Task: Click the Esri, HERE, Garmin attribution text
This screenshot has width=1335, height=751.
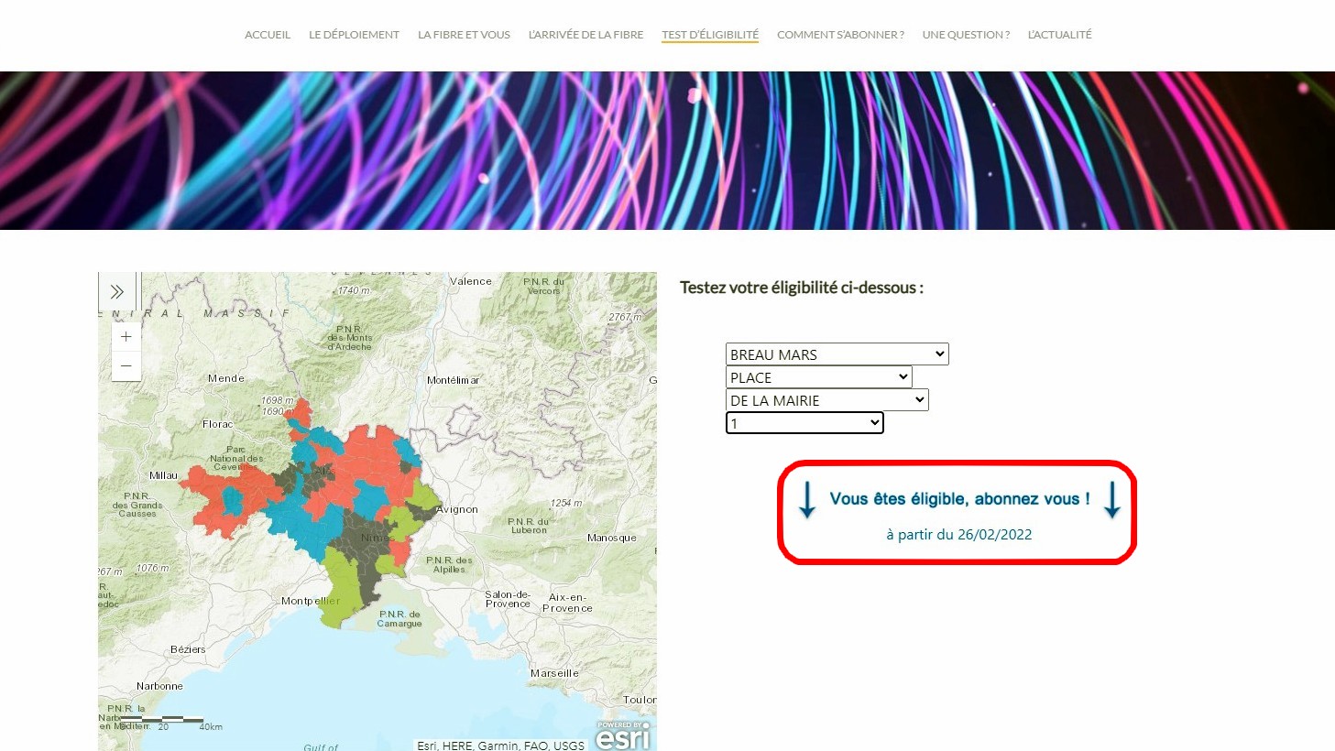Action: click(500, 746)
